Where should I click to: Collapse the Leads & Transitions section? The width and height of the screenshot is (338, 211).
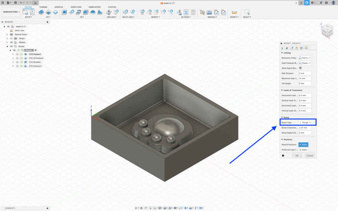pyautogui.click(x=282, y=90)
